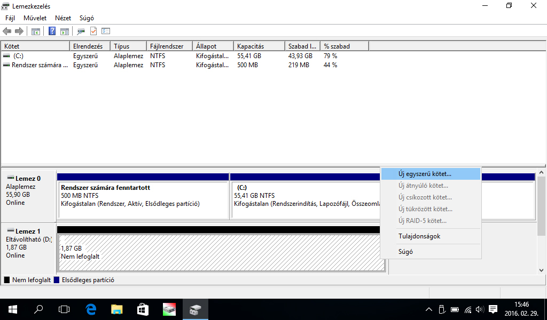Viewport: 547px width, 320px height.
Task: Expand the hidden system tray icons chevron
Action: tap(428, 309)
